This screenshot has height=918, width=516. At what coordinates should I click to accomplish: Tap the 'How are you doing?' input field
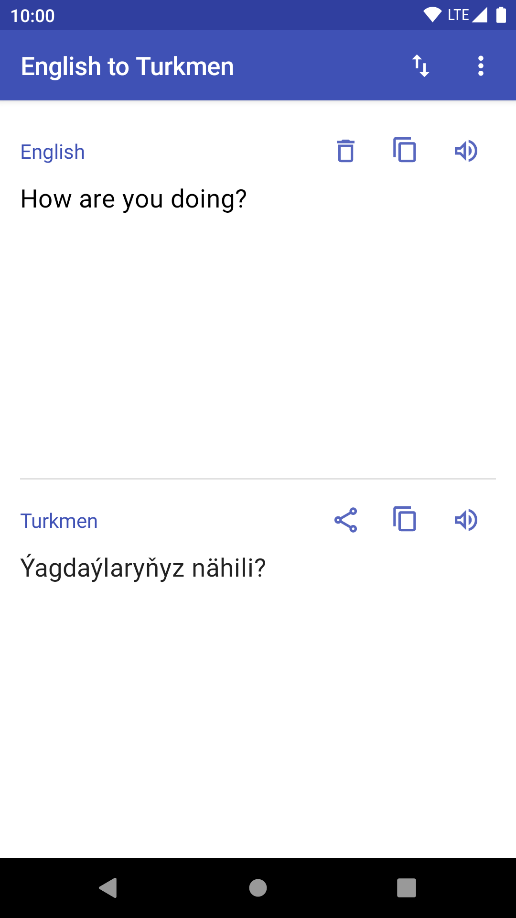(133, 199)
